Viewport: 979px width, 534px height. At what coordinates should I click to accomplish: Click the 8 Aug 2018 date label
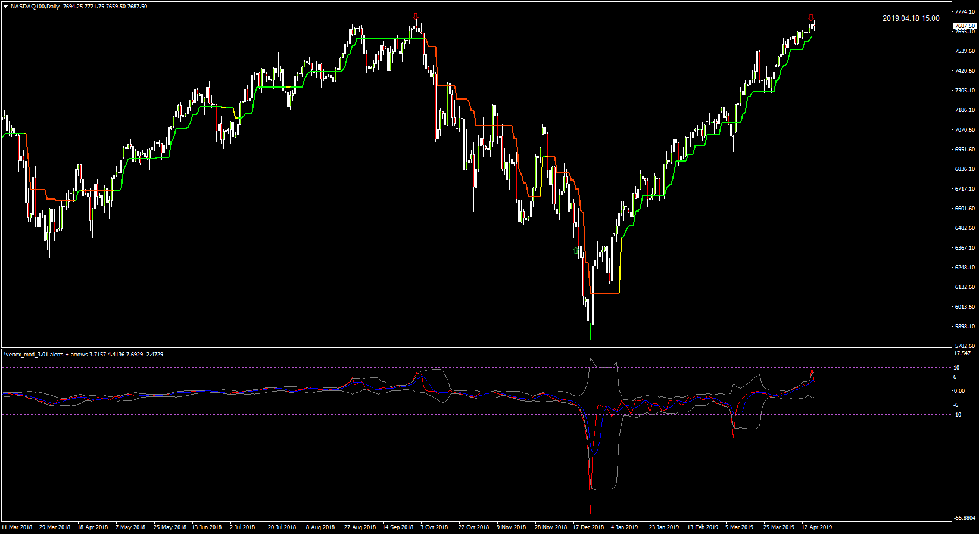(x=320, y=527)
